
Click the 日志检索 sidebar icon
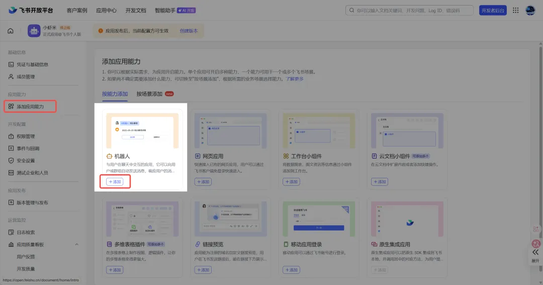pos(11,232)
